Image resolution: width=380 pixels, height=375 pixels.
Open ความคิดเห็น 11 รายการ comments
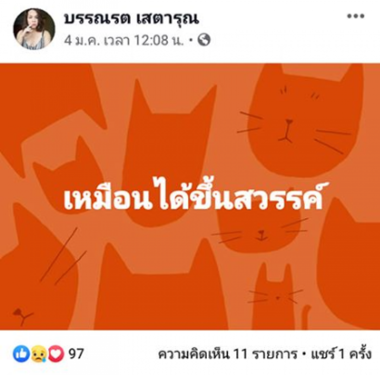pos(228,355)
